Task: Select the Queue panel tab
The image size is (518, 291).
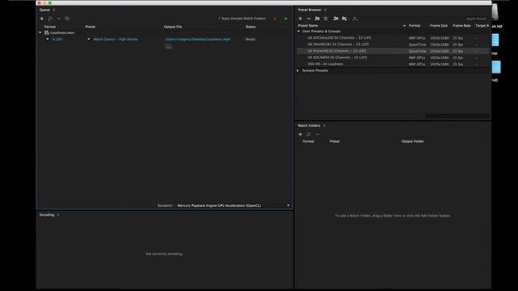Action: click(x=45, y=10)
